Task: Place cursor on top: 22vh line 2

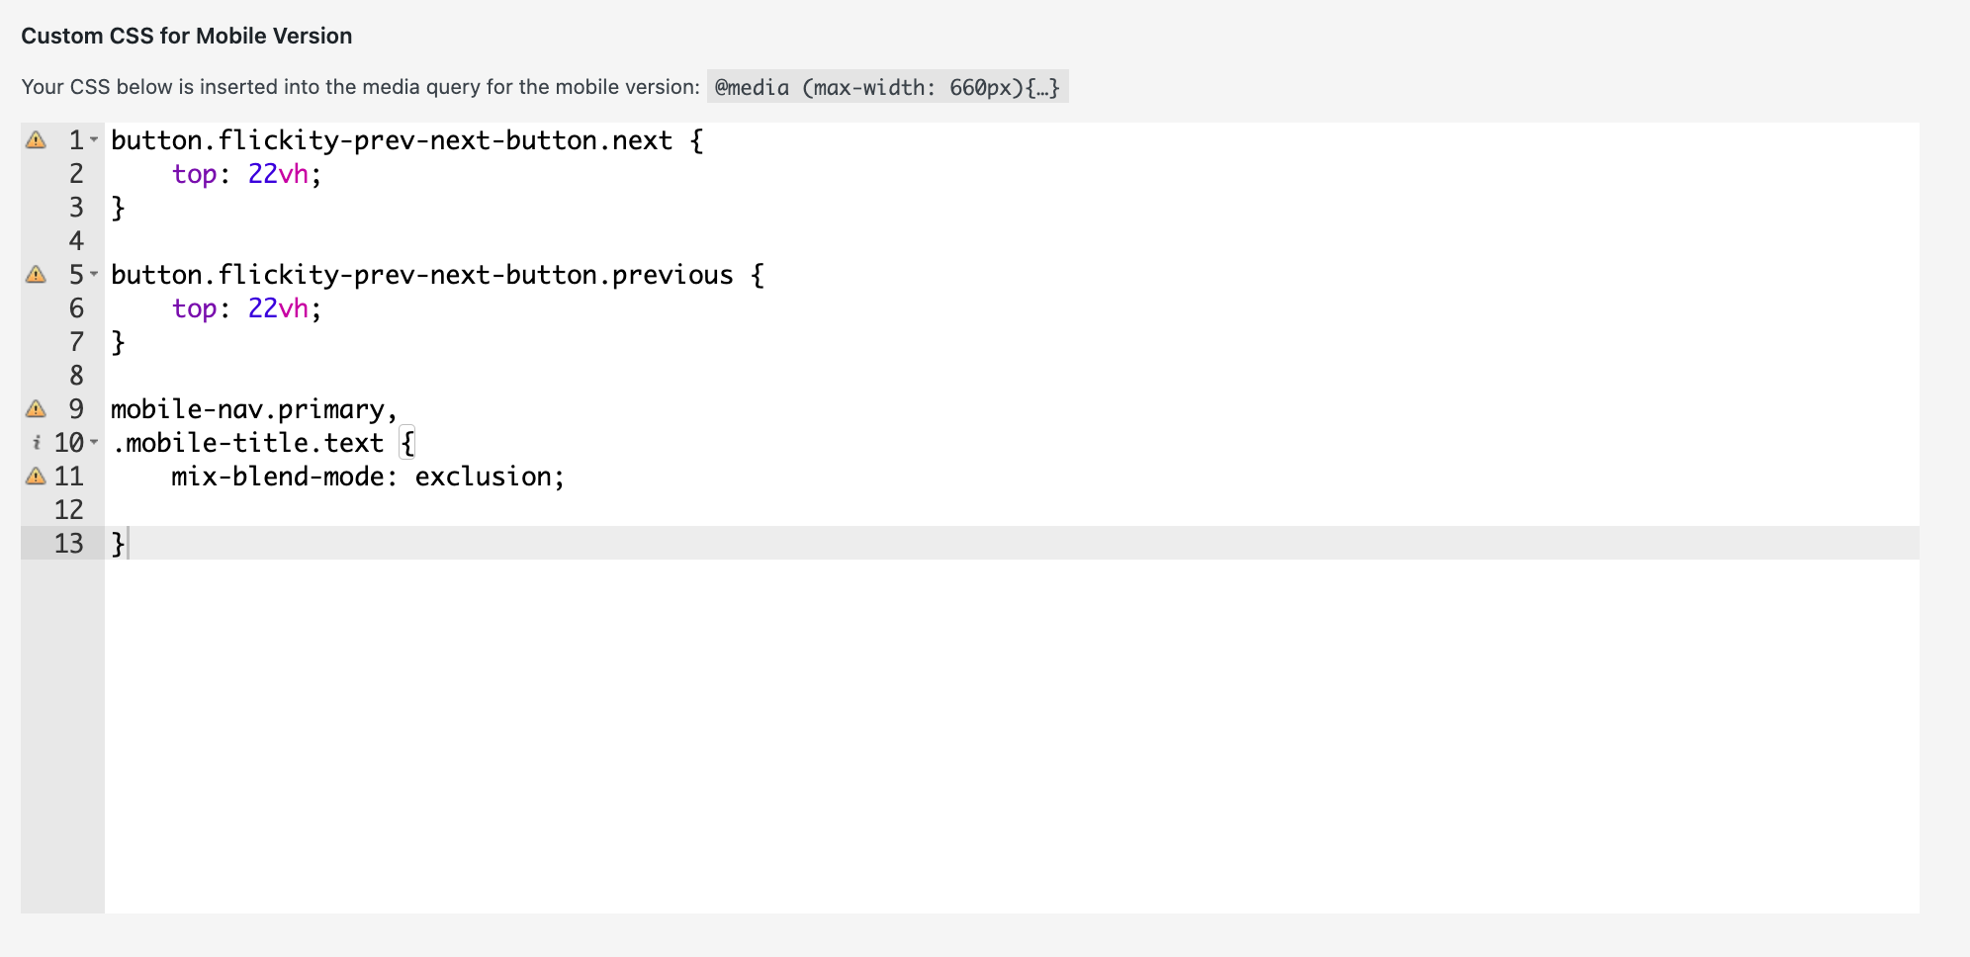Action: [245, 174]
